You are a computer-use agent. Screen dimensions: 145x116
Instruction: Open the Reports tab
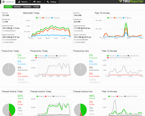pyautogui.click(x=23, y=2)
